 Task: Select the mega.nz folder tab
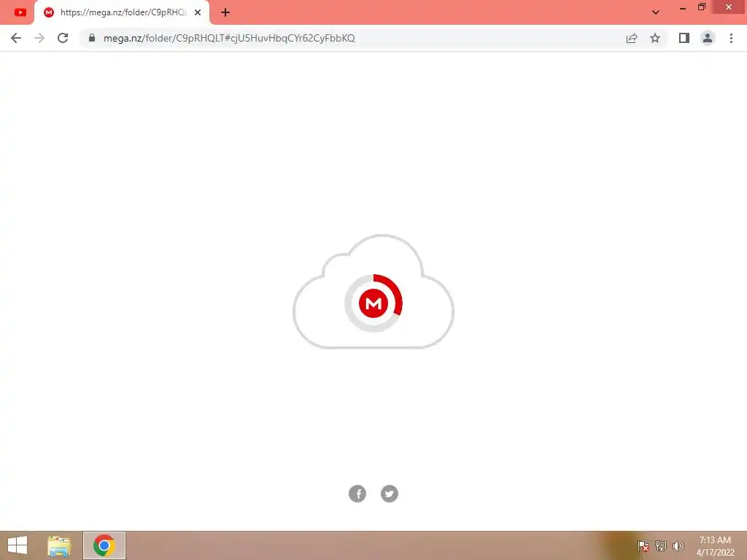point(122,12)
